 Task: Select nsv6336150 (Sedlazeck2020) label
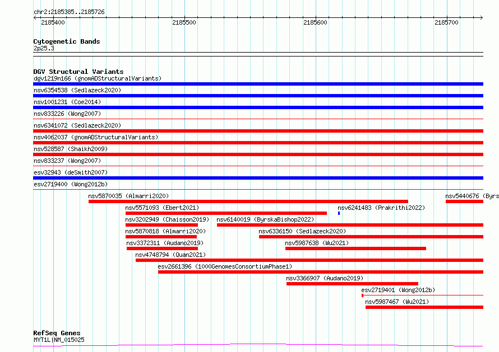302,231
